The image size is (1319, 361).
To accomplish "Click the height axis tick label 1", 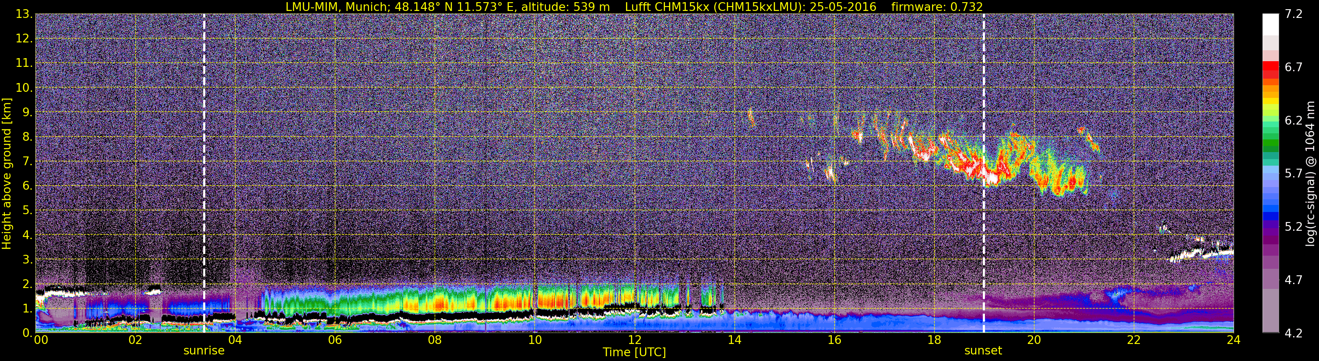I will tap(27, 308).
